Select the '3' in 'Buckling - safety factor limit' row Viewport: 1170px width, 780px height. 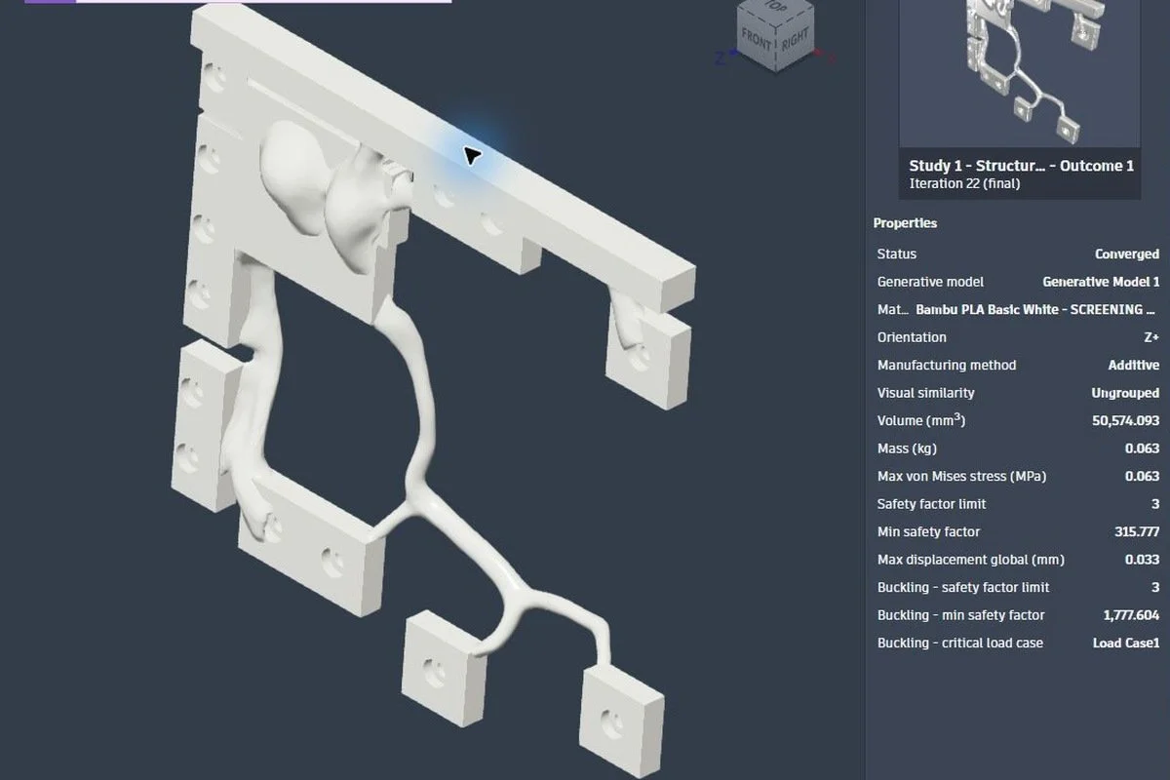[x=1155, y=588]
